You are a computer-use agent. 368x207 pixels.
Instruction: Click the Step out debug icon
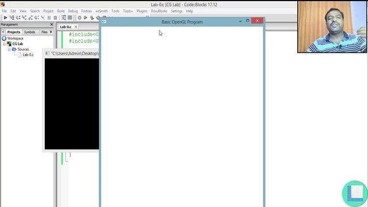click(x=30, y=18)
